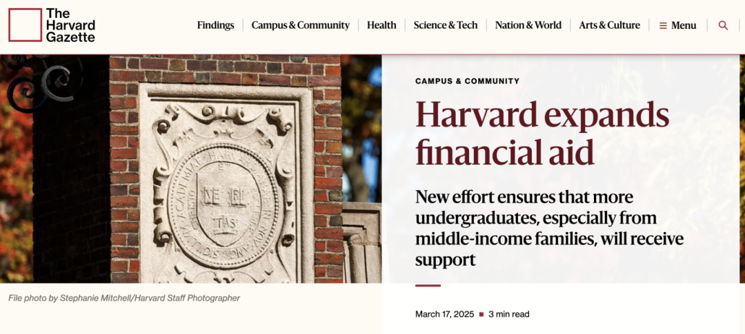This screenshot has height=334, width=745.
Task: Select the Health nav item
Action: click(x=381, y=25)
